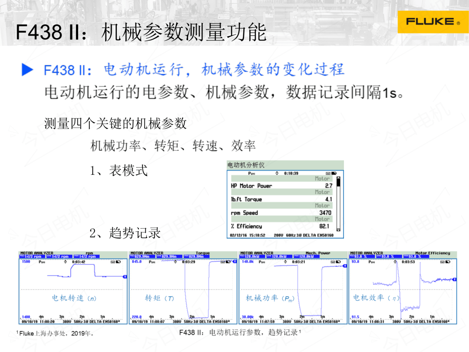
Task: Click the 'HP Motor Power' row label
Action: 251,186
